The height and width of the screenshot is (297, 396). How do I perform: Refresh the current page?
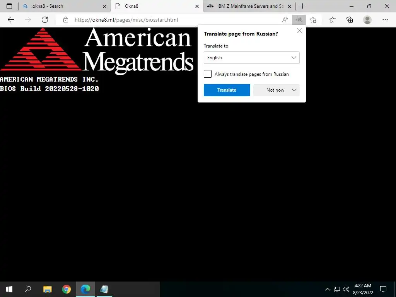45,20
